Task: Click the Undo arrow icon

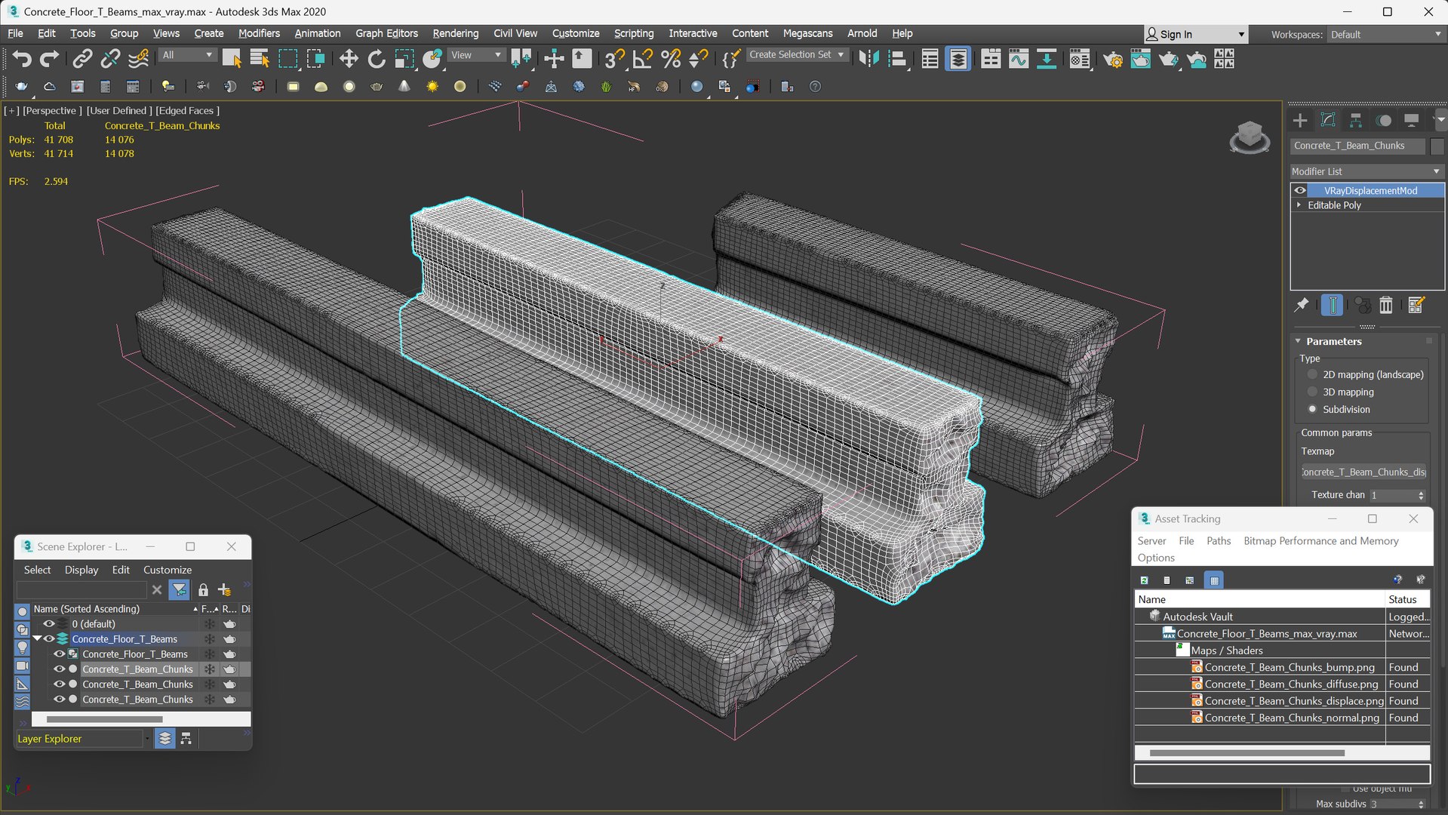Action: tap(21, 59)
